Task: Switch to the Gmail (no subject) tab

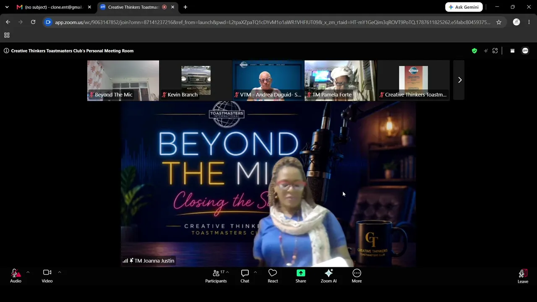Action: [53, 7]
